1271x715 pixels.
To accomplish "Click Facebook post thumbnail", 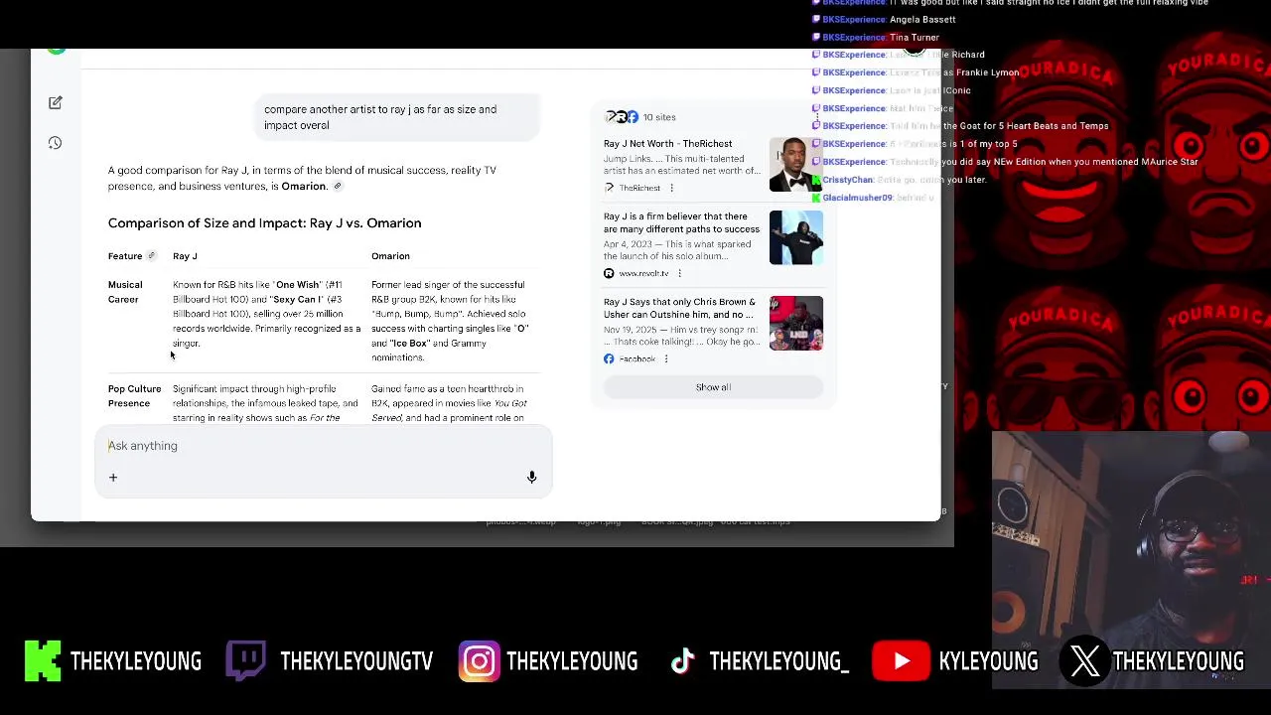I will (796, 323).
